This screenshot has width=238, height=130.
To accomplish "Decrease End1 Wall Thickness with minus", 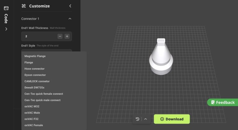I will 60,36.
